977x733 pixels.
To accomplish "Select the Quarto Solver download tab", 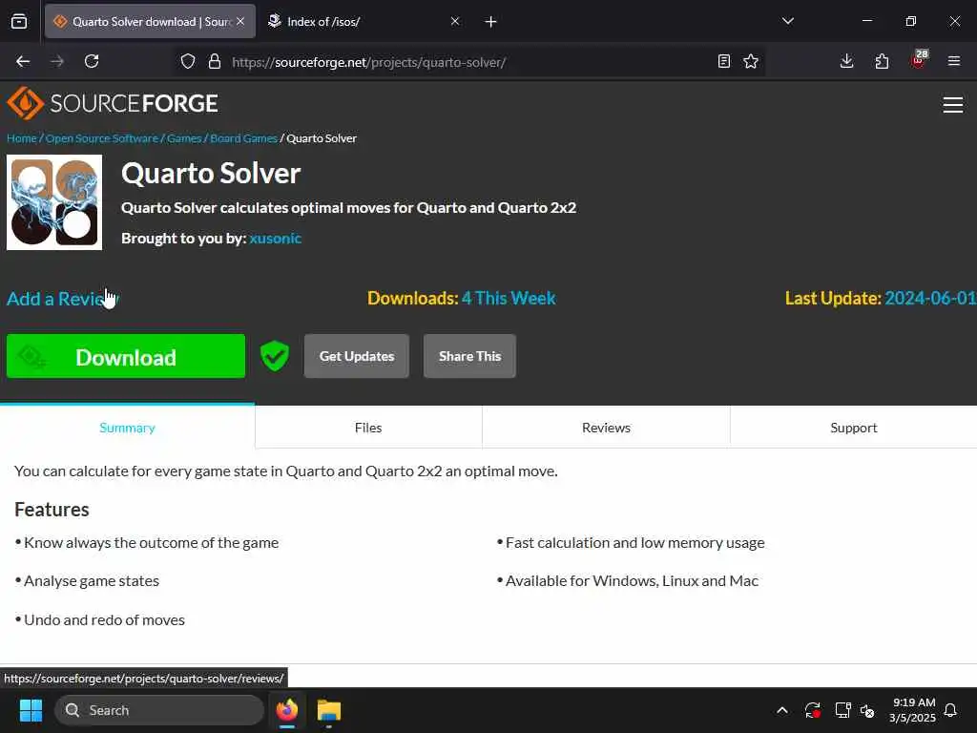I will [x=150, y=21].
